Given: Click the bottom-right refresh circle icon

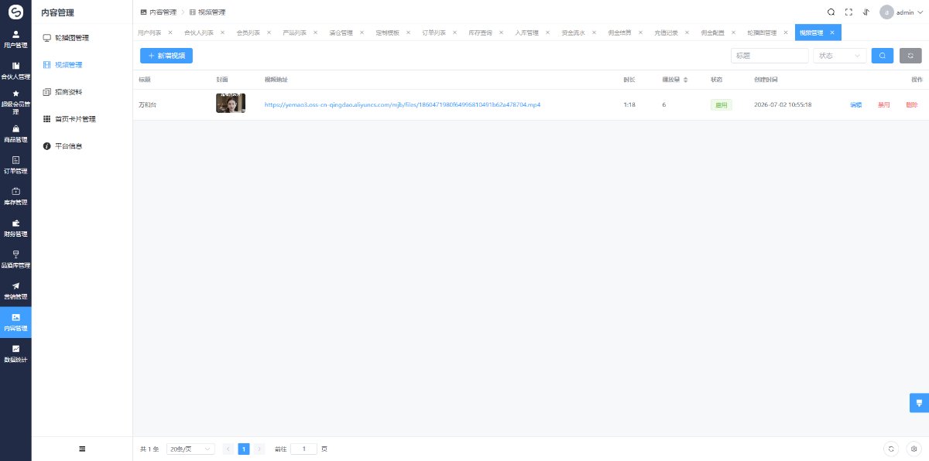Looking at the screenshot, I should click(x=891, y=449).
